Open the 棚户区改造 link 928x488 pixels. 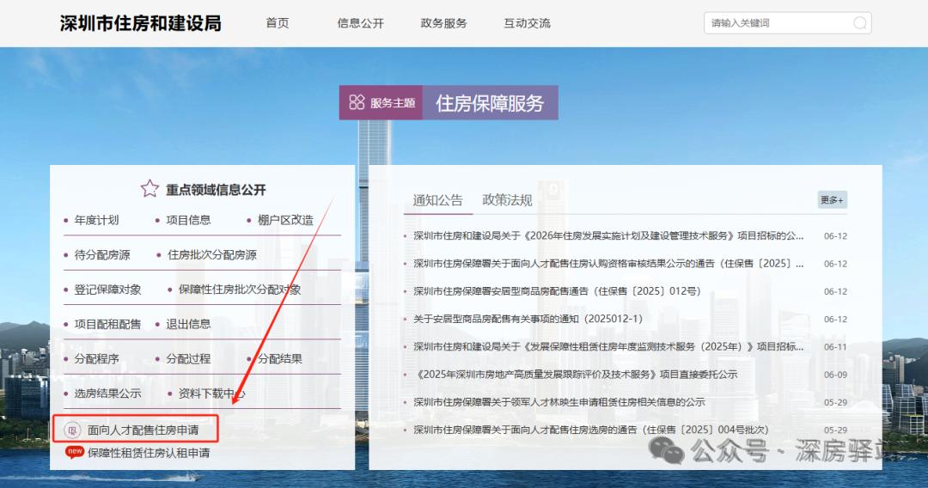[285, 220]
